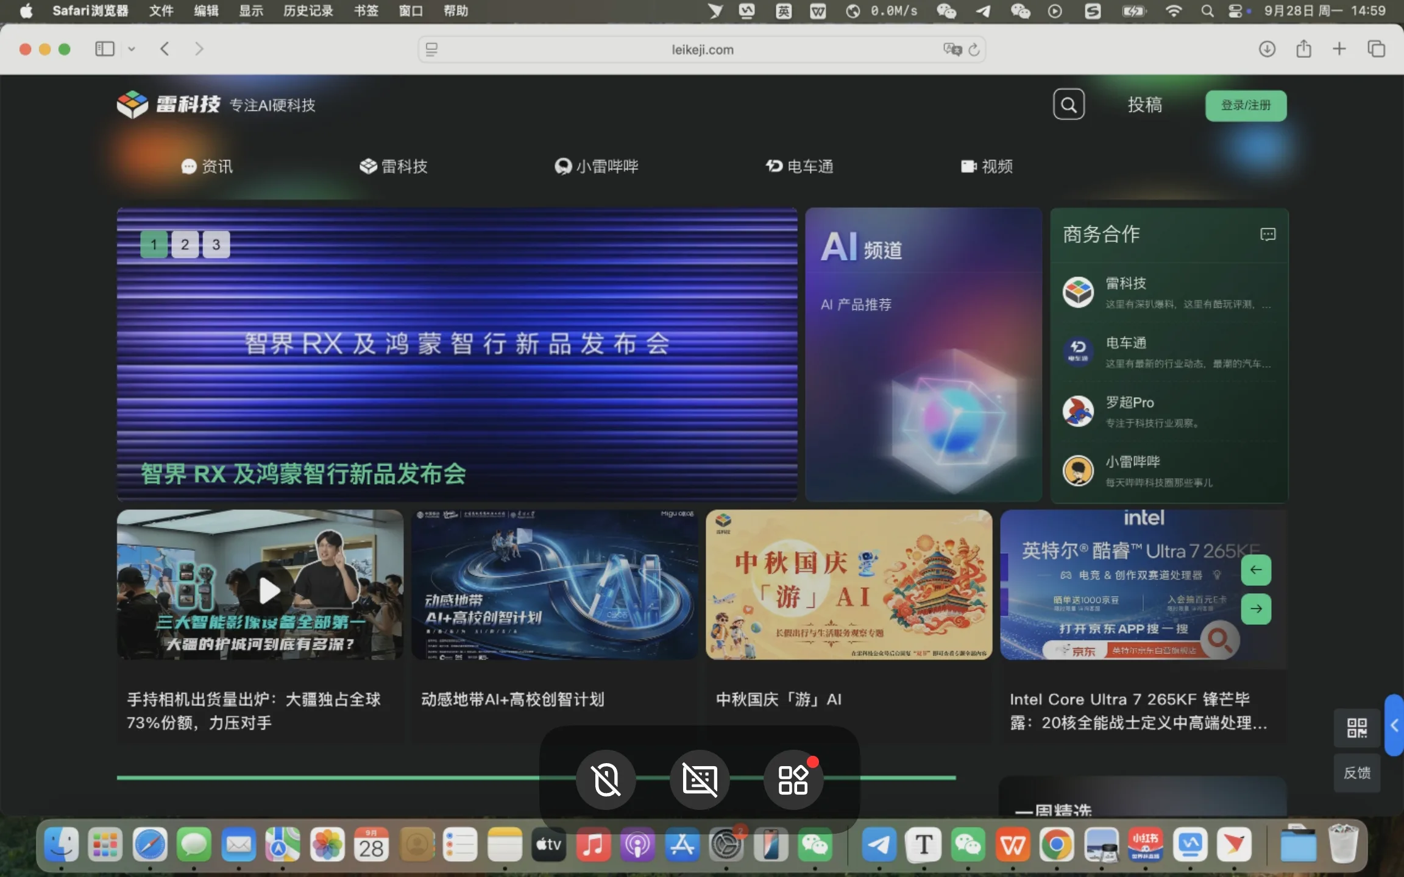Image resolution: width=1404 pixels, height=877 pixels.
Task: Toggle the screen sharing off overlay button
Action: (700, 780)
